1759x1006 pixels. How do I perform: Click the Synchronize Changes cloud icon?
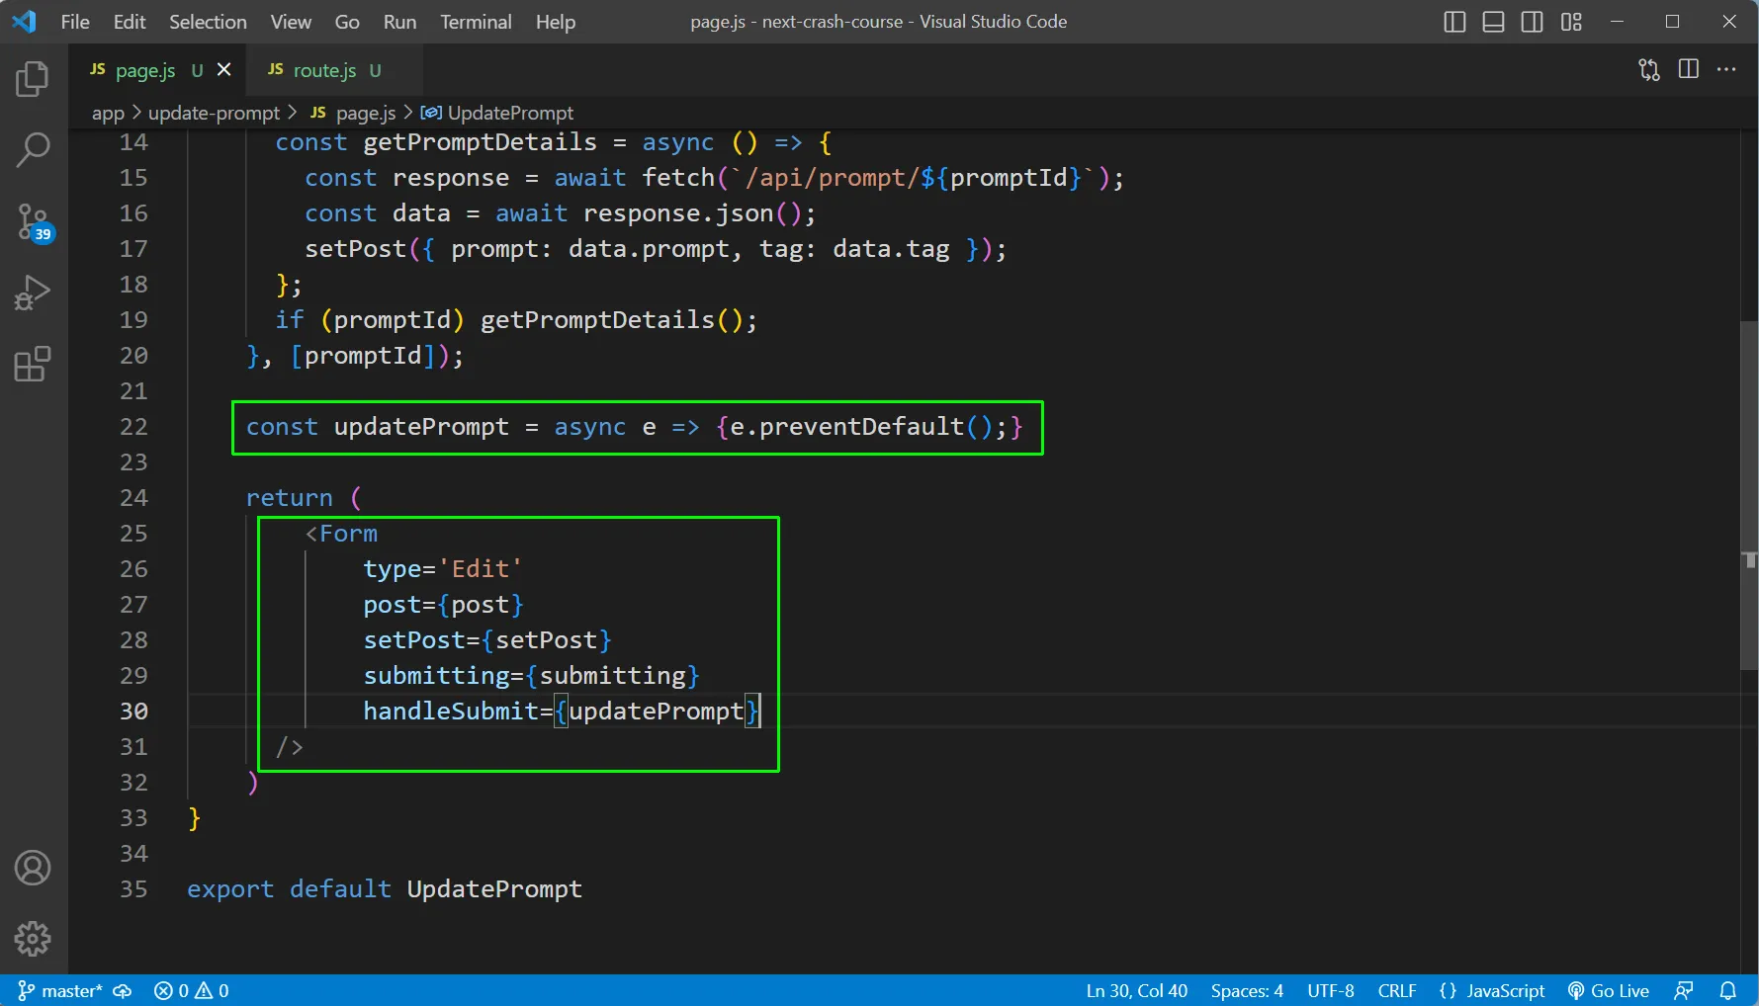[x=123, y=990]
